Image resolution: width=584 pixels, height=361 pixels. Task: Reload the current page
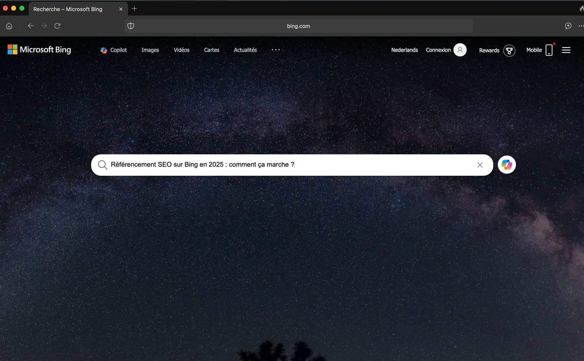57,26
